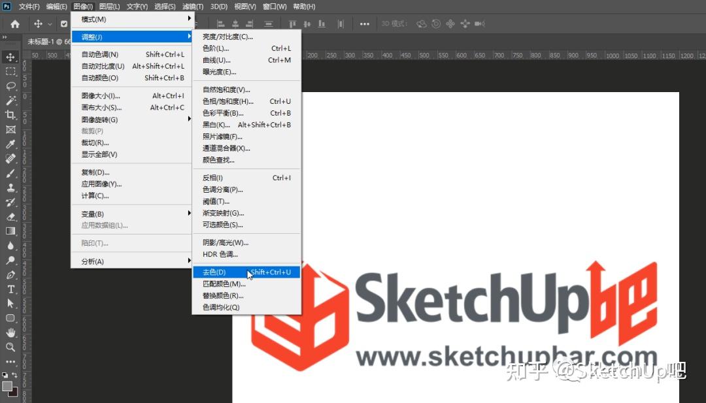The height and width of the screenshot is (403, 706).
Task: Click the align top edges icon
Action: point(292,24)
